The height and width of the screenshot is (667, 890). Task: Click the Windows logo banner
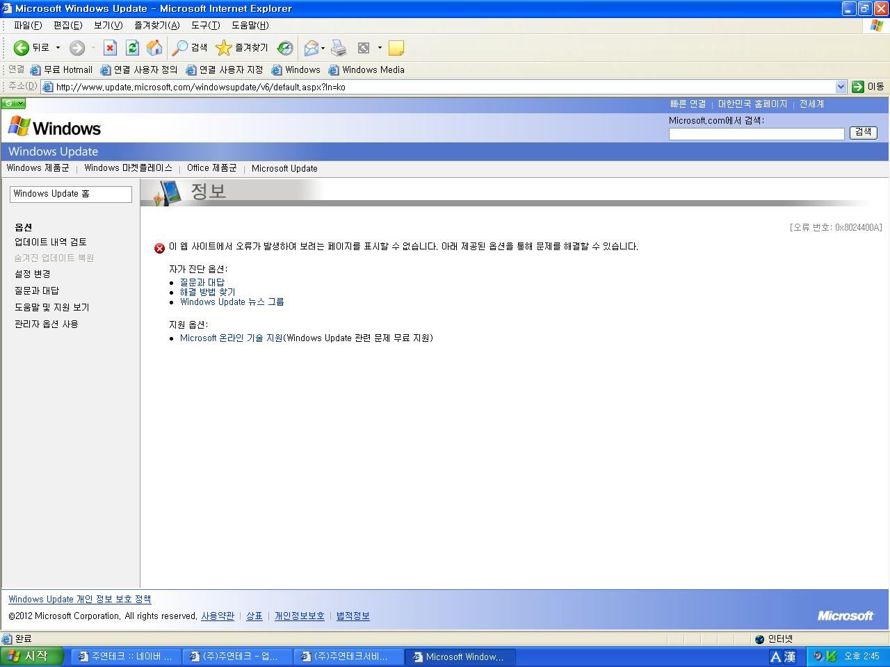pyautogui.click(x=54, y=127)
